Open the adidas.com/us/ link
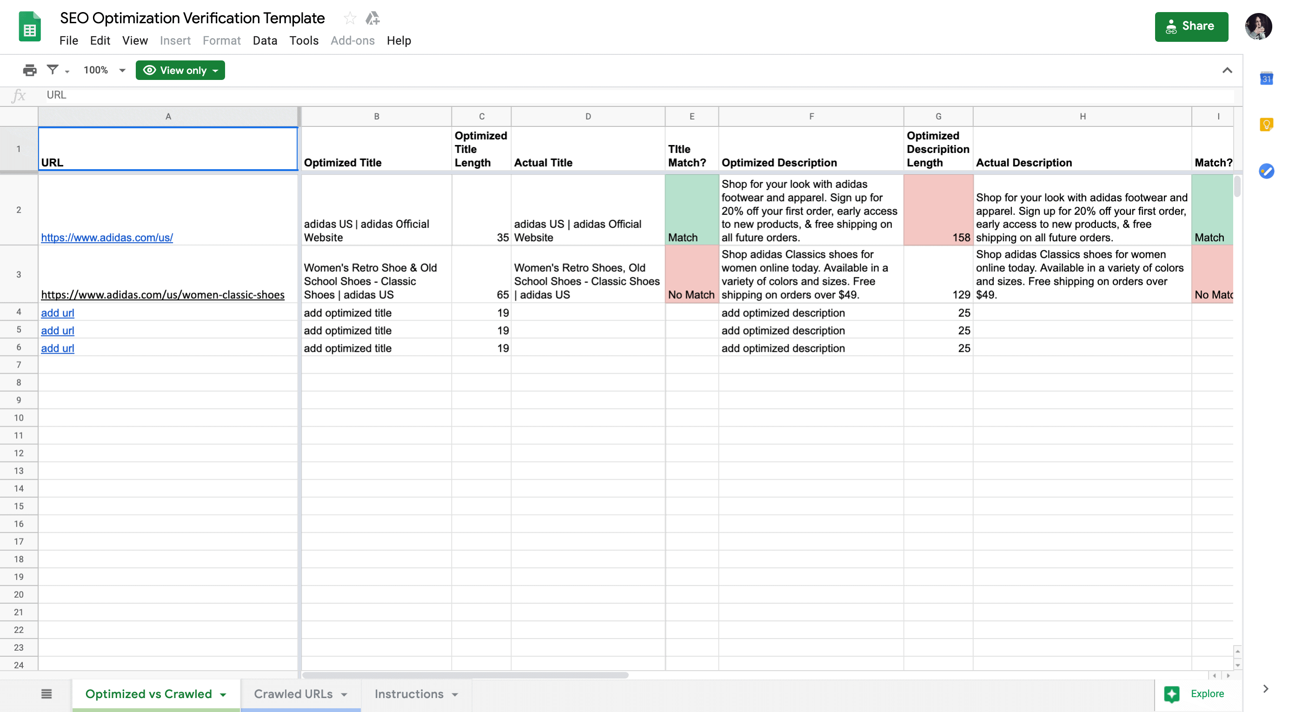 (x=106, y=237)
